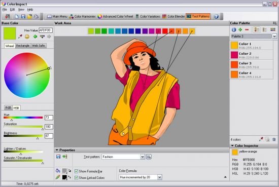Click the Hex Value input field
This screenshot has width=279, height=187.
click(x=46, y=30)
